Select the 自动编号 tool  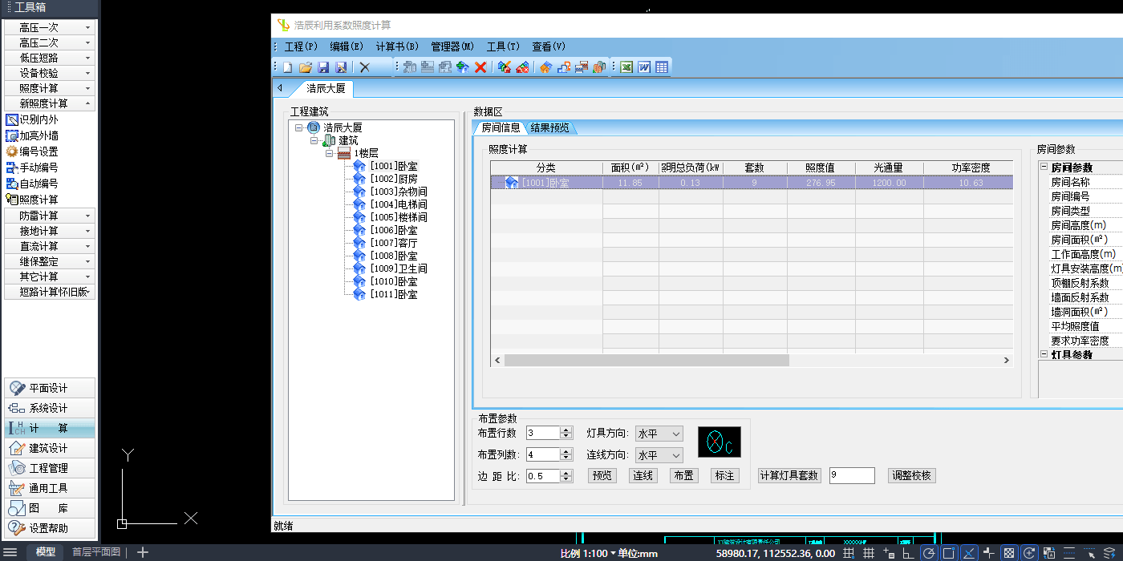[32, 184]
